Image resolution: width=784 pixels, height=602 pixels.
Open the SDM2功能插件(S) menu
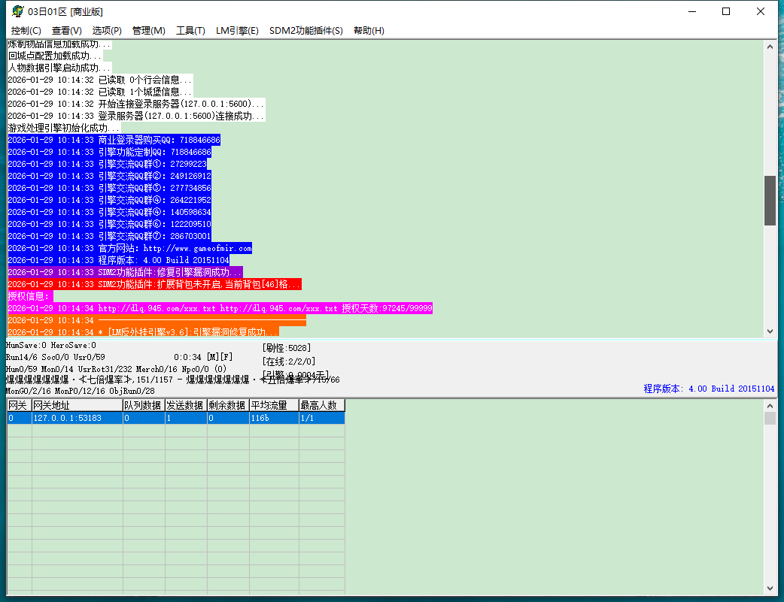click(x=306, y=31)
